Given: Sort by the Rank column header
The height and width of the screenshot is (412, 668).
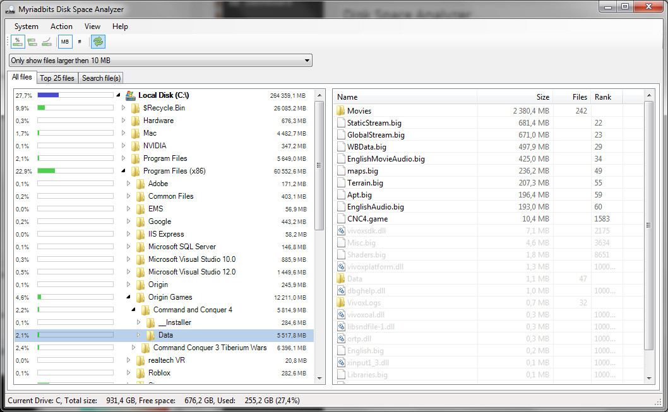Looking at the screenshot, I should [x=607, y=97].
